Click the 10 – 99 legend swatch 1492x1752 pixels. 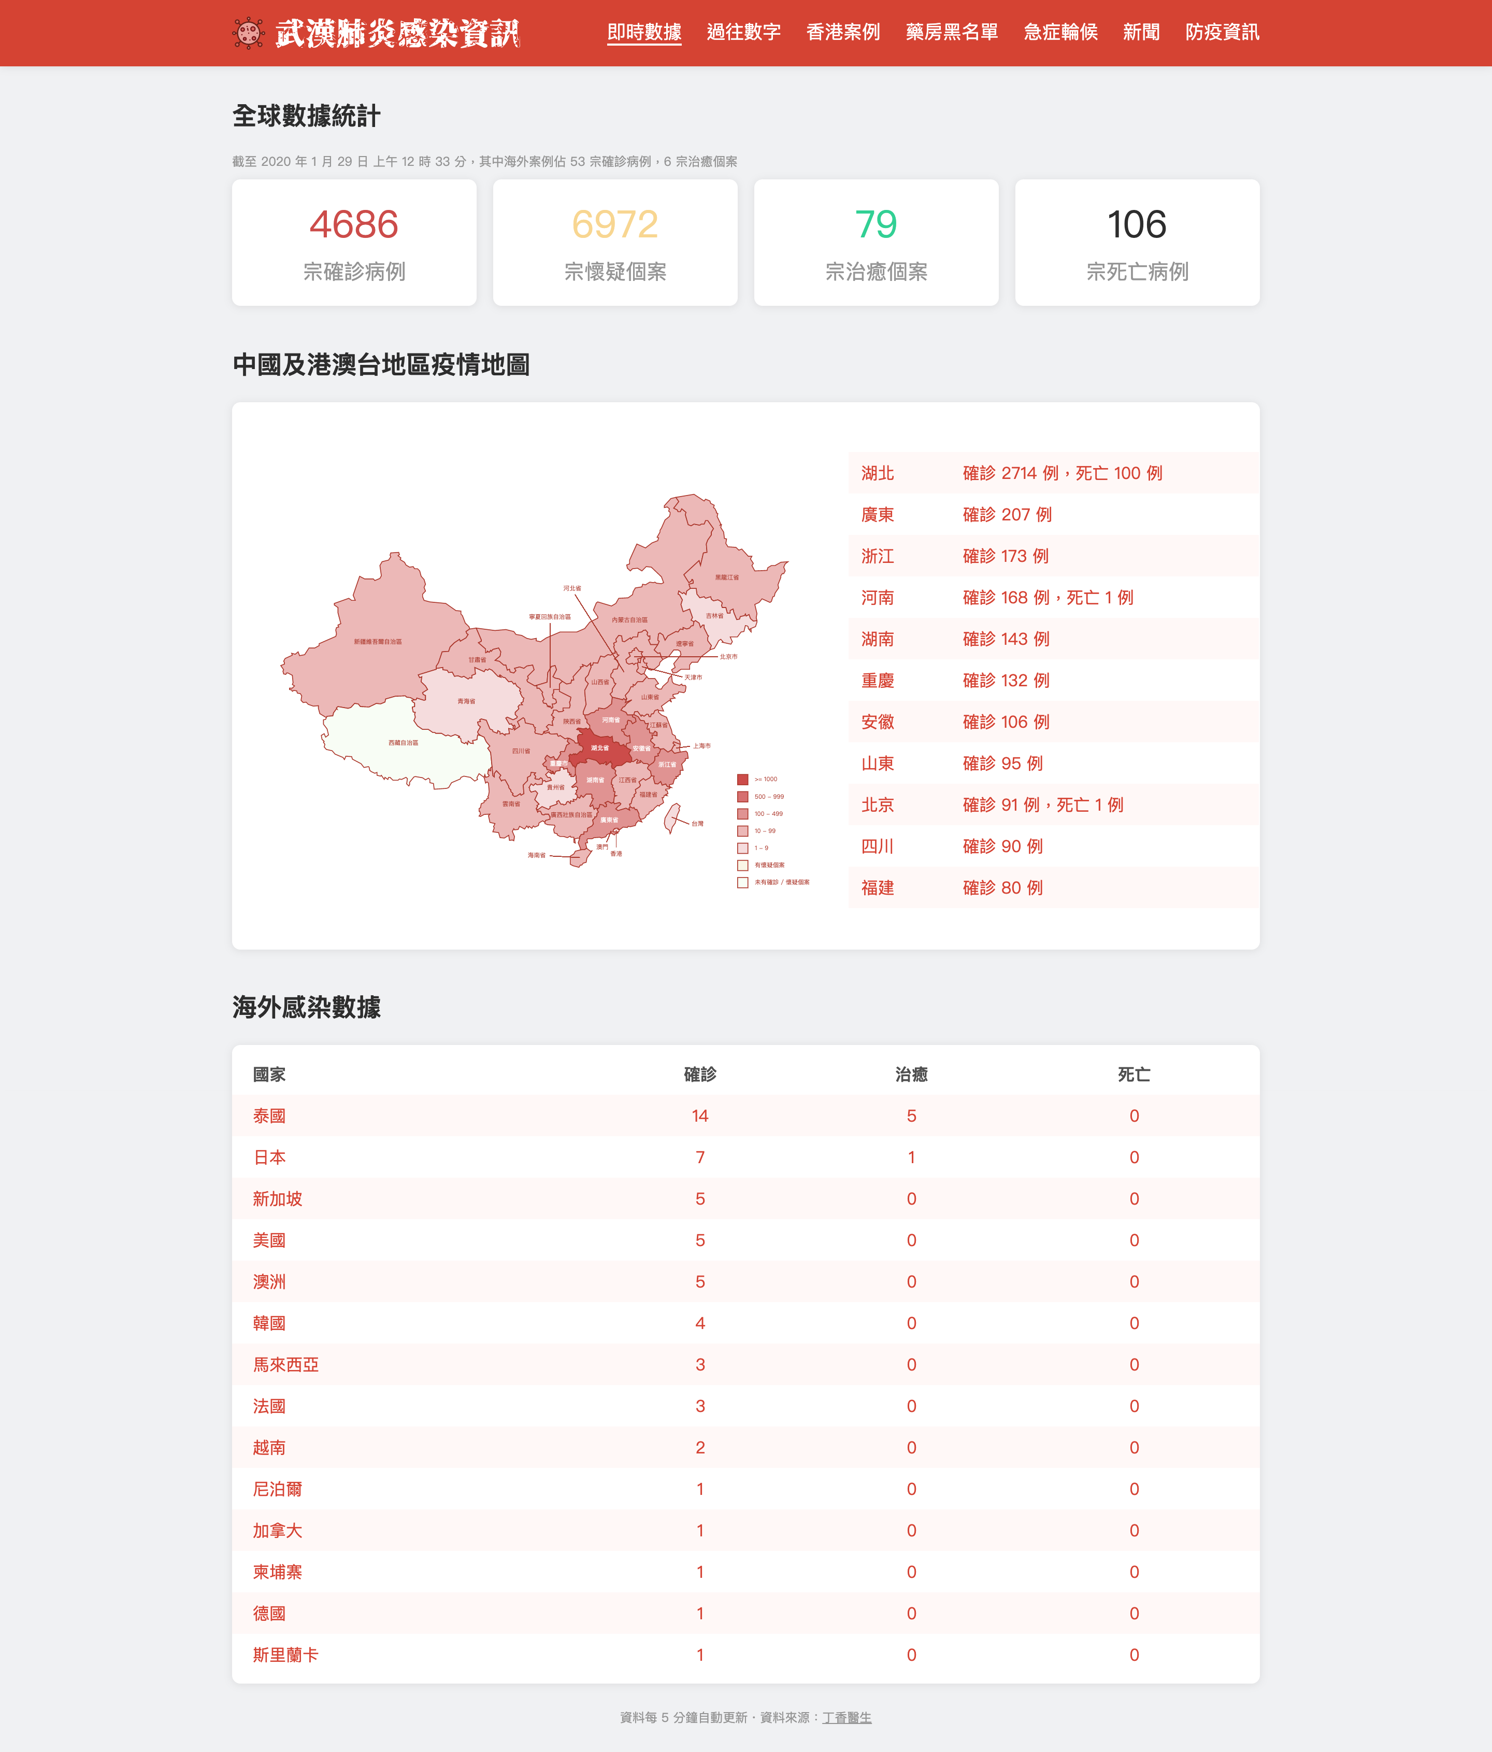(742, 831)
